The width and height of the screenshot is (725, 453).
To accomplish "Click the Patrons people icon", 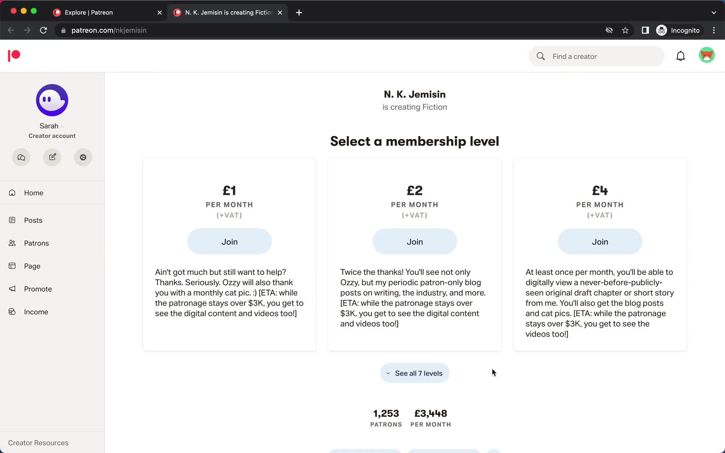I will click(x=12, y=243).
